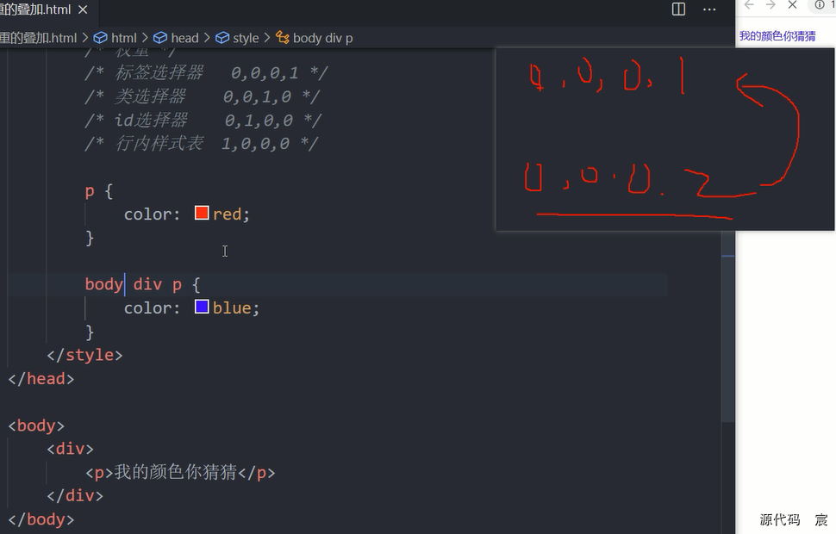Close the 权重的叠加.html tab
This screenshot has width=836, height=534.
click(83, 9)
